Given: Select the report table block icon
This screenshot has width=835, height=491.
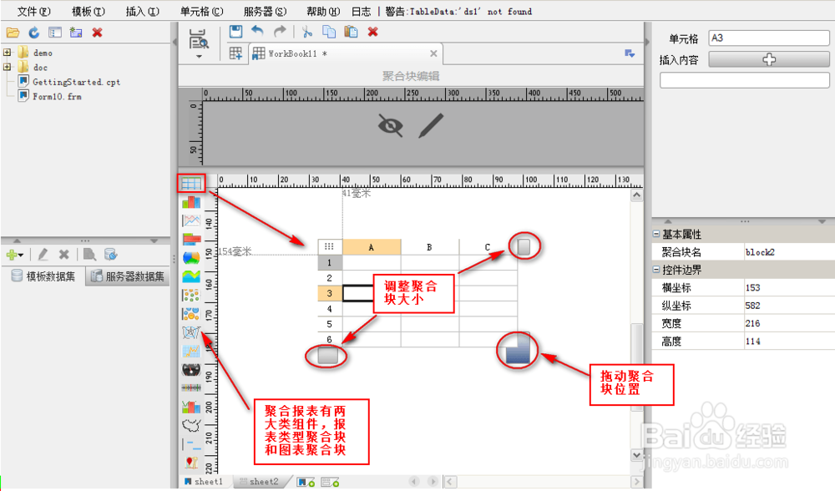Looking at the screenshot, I should pos(190,184).
